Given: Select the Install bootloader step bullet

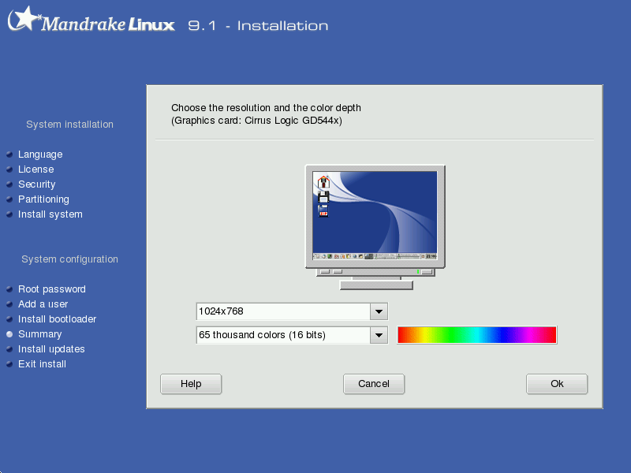Looking at the screenshot, I should coord(9,319).
